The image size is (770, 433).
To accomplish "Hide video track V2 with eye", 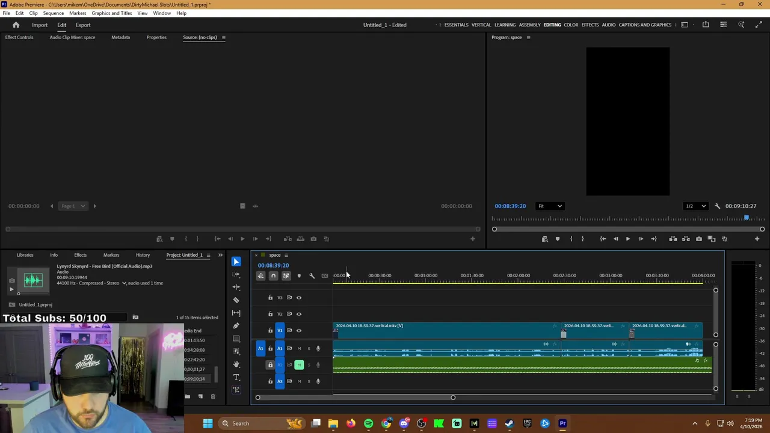I will [299, 314].
